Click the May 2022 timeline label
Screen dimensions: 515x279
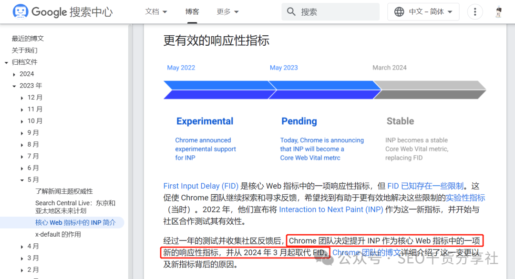click(181, 68)
